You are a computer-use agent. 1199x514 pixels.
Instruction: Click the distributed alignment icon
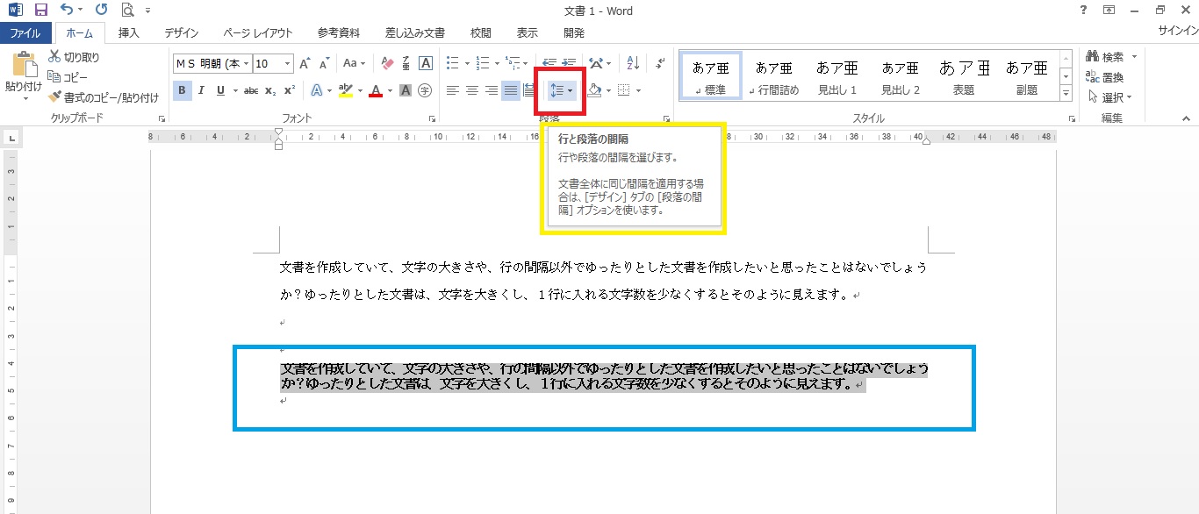coord(529,90)
